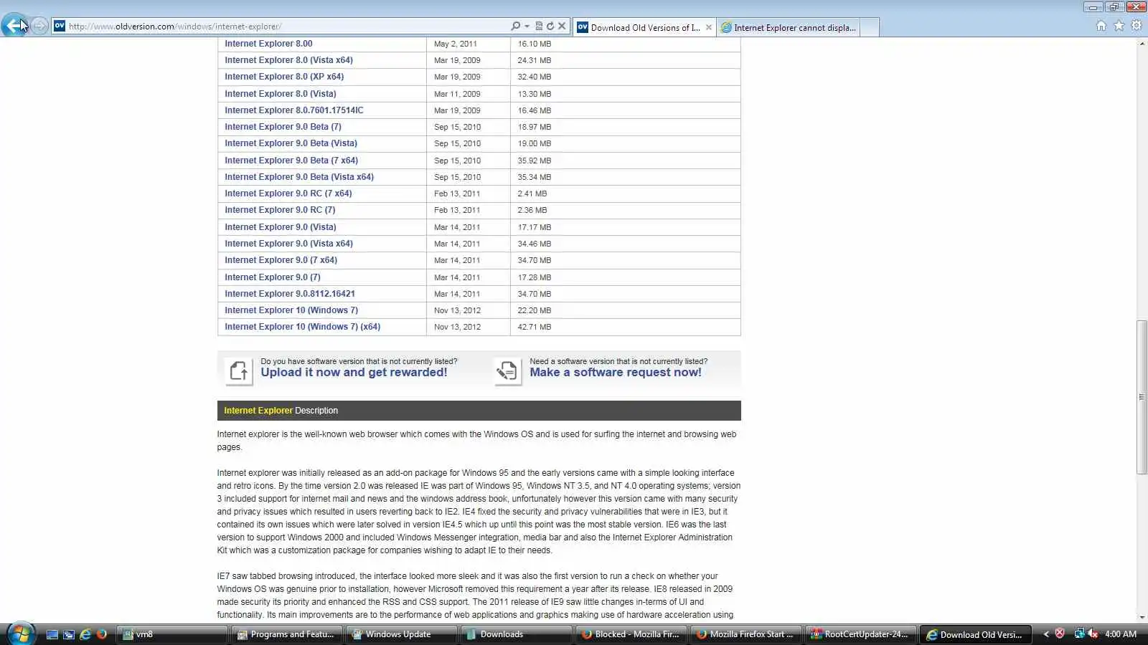
Task: Open Internet Explorer 9.0 Beta (7) link
Action: tap(283, 127)
